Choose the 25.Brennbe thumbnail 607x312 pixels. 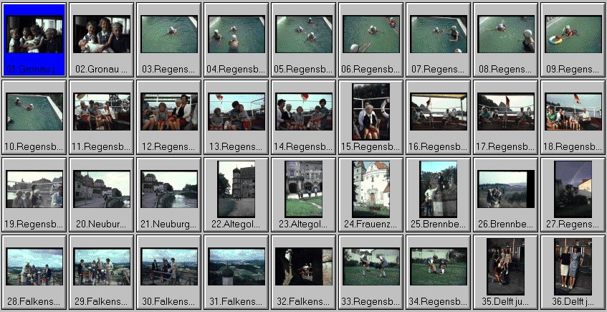438,189
